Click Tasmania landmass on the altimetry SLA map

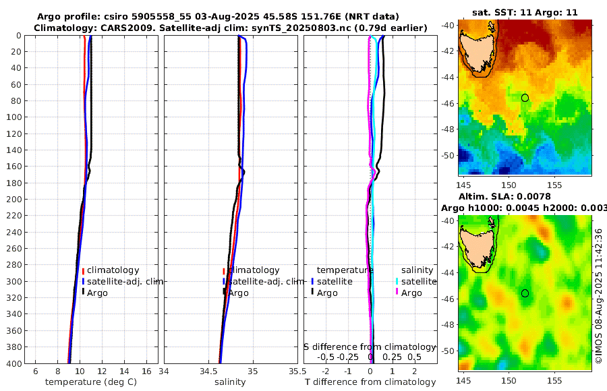click(x=478, y=245)
